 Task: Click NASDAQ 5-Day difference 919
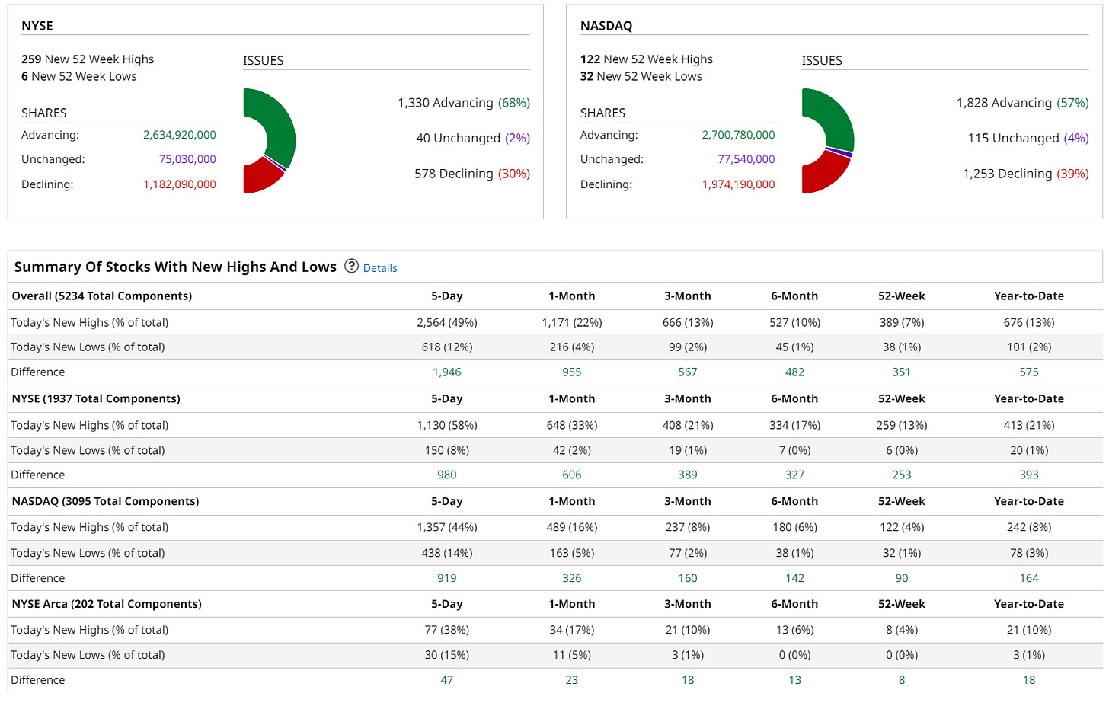447,578
